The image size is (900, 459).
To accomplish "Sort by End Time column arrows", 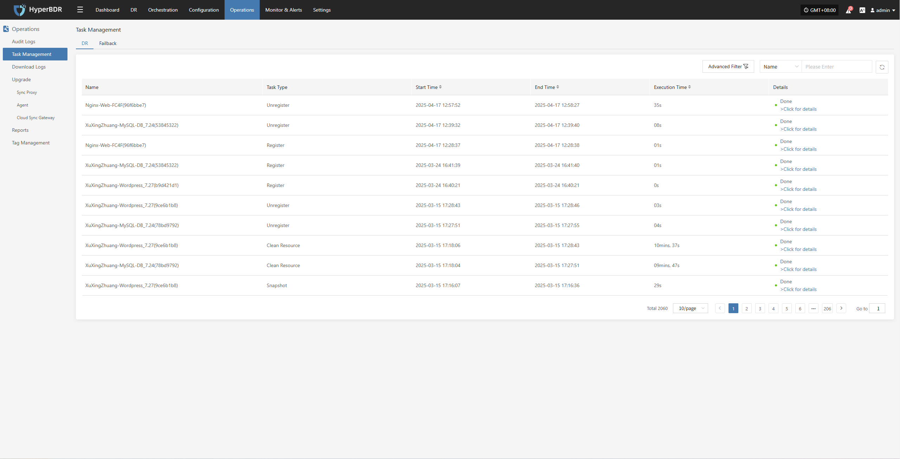I will pyautogui.click(x=558, y=87).
